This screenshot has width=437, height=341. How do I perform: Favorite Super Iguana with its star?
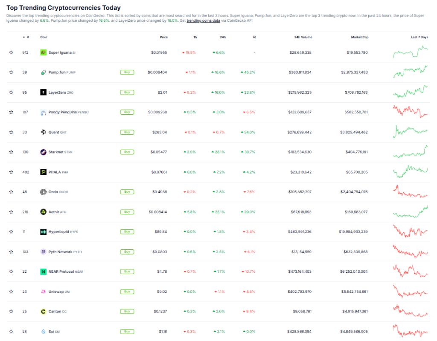(11, 52)
